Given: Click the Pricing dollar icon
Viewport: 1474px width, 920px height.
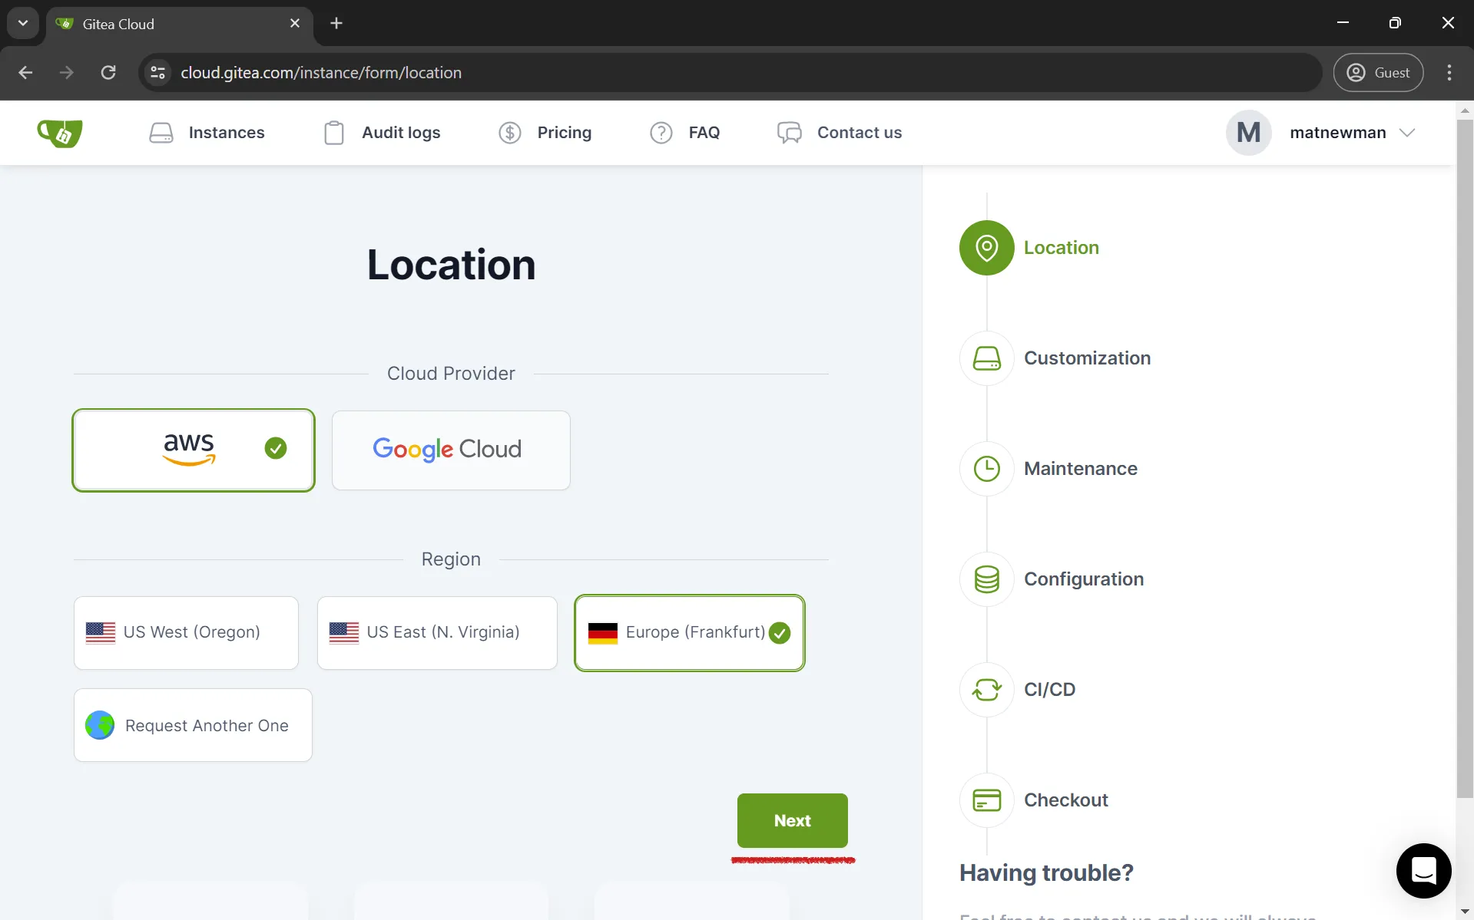Looking at the screenshot, I should 509,132.
